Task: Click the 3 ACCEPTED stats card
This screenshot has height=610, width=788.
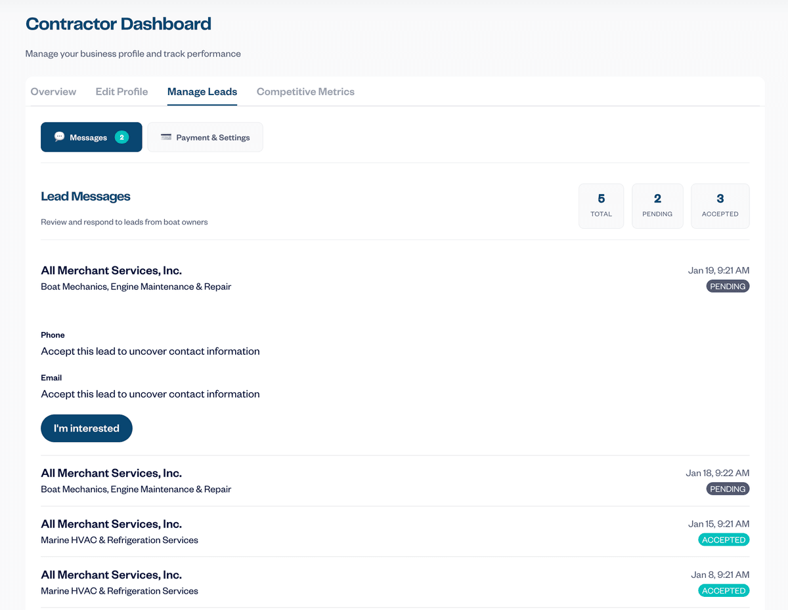Action: click(x=720, y=205)
